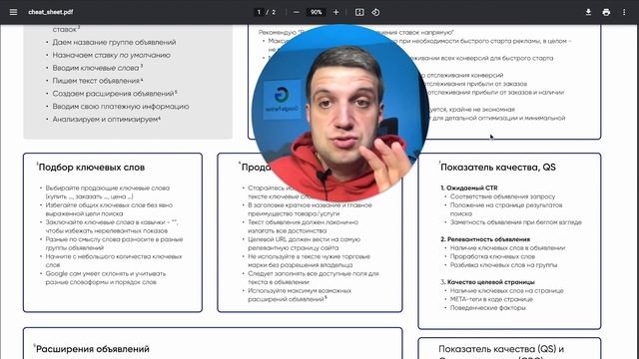Click the webcam video circle overlay

[x=340, y=113]
